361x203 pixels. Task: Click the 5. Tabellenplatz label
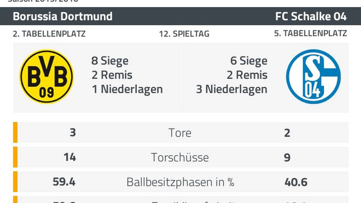point(310,33)
